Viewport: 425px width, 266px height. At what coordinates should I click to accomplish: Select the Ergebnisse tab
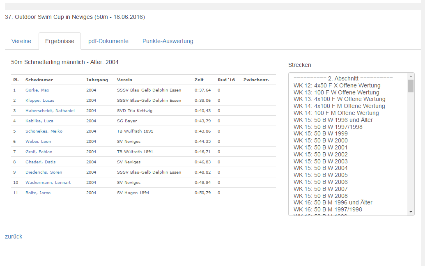pos(60,41)
